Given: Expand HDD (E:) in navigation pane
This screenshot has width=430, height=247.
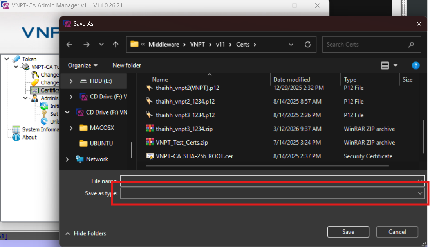Looking at the screenshot, I should 71,81.
